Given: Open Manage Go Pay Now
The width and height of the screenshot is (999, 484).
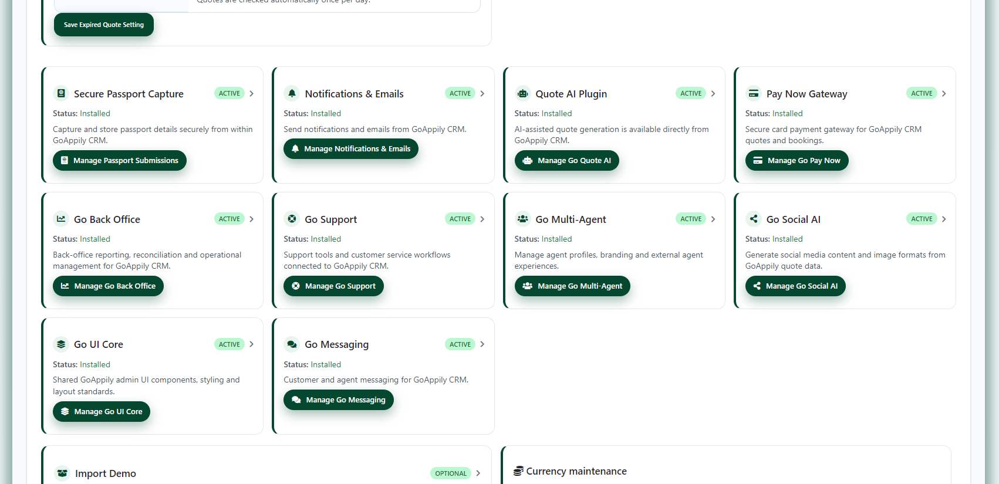Looking at the screenshot, I should [797, 161].
